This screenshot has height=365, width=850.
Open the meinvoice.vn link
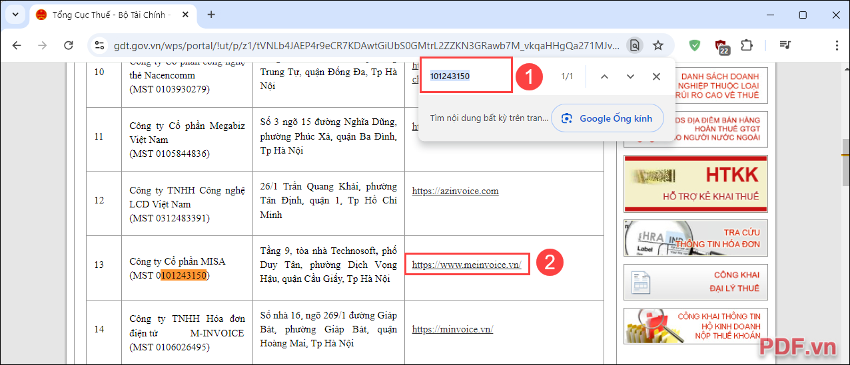pyautogui.click(x=466, y=265)
